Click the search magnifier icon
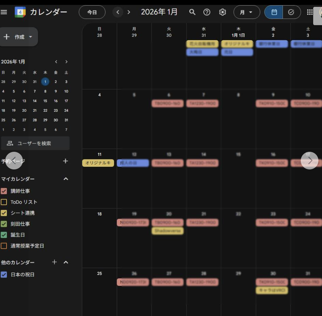The height and width of the screenshot is (316, 322). tap(192, 12)
